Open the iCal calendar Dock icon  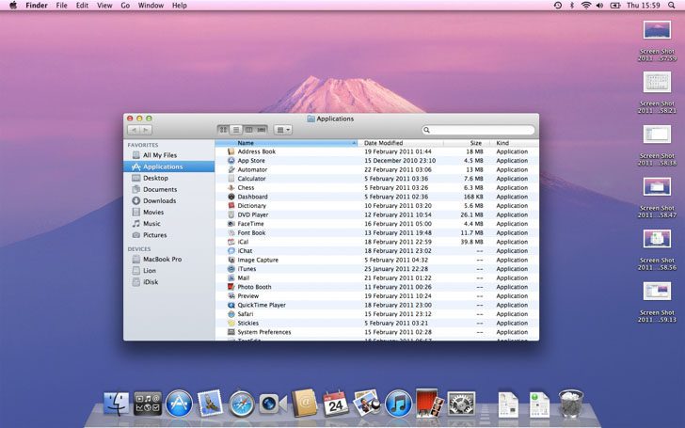pos(336,404)
